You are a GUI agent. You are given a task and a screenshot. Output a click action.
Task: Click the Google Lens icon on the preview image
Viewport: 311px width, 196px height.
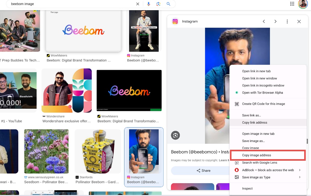click(175, 135)
